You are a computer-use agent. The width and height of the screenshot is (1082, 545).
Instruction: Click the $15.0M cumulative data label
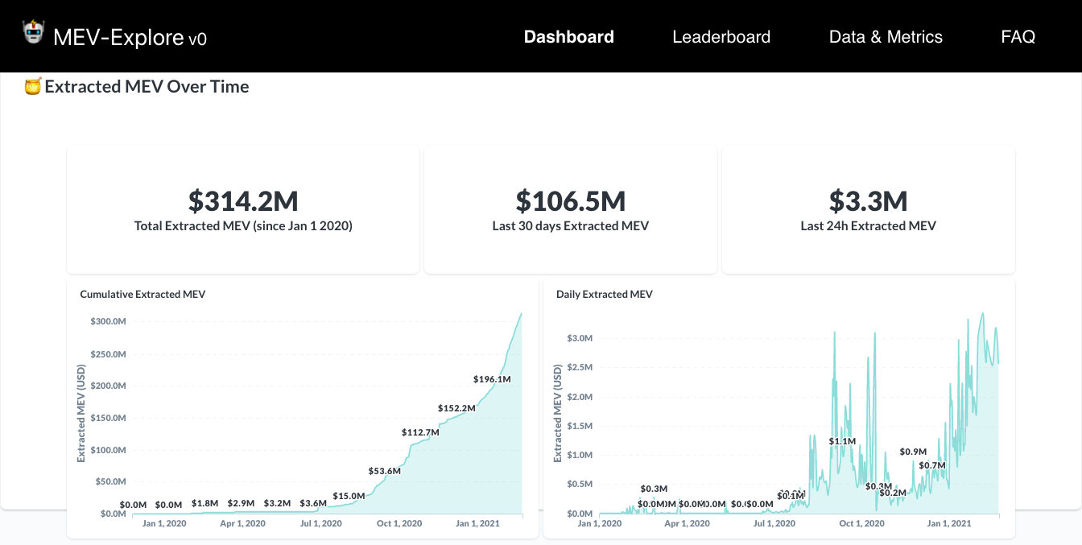tap(349, 496)
